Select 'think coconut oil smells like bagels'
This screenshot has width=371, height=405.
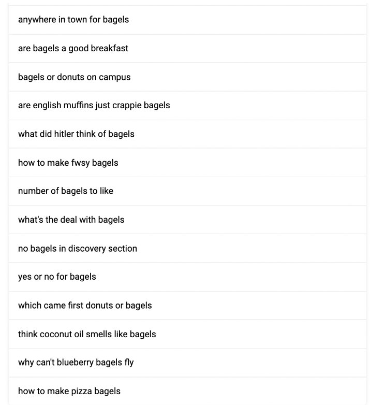coord(87,334)
